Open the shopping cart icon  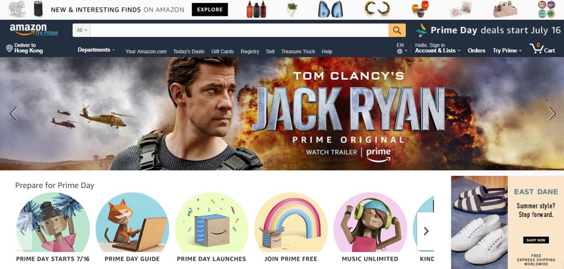(x=536, y=49)
